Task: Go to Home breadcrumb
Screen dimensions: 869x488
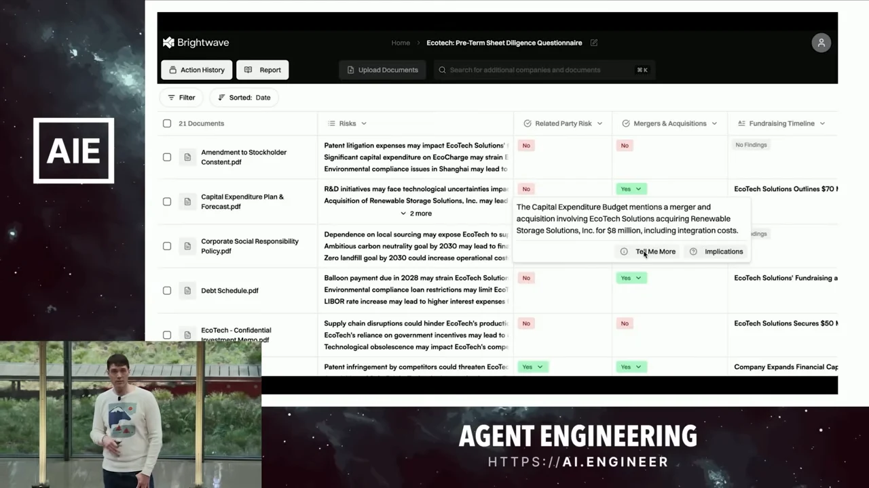Action: point(401,43)
